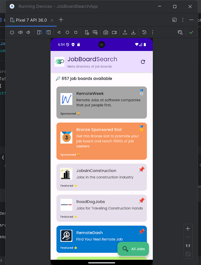The width and height of the screenshot is (201, 265).
Task: Click the upload arrow toolbar icon
Action: pyautogui.click(x=125, y=32)
